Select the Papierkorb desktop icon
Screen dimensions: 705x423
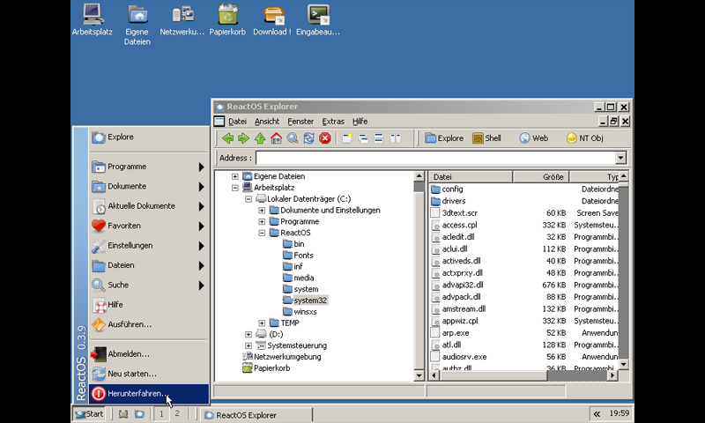coord(227,19)
